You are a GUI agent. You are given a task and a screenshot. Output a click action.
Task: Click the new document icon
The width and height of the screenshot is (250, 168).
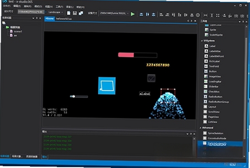[69, 13]
